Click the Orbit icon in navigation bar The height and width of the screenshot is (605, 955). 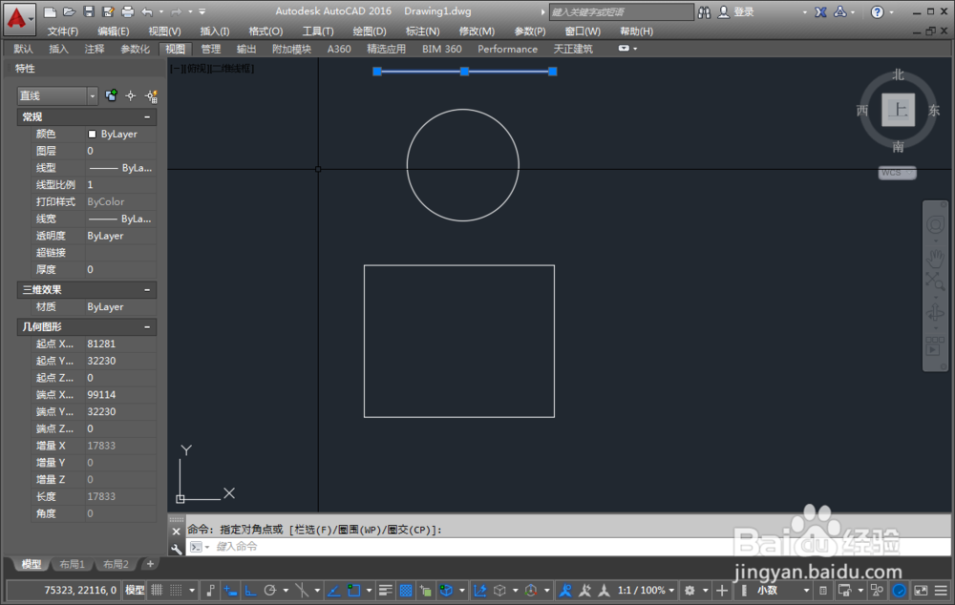(x=935, y=313)
